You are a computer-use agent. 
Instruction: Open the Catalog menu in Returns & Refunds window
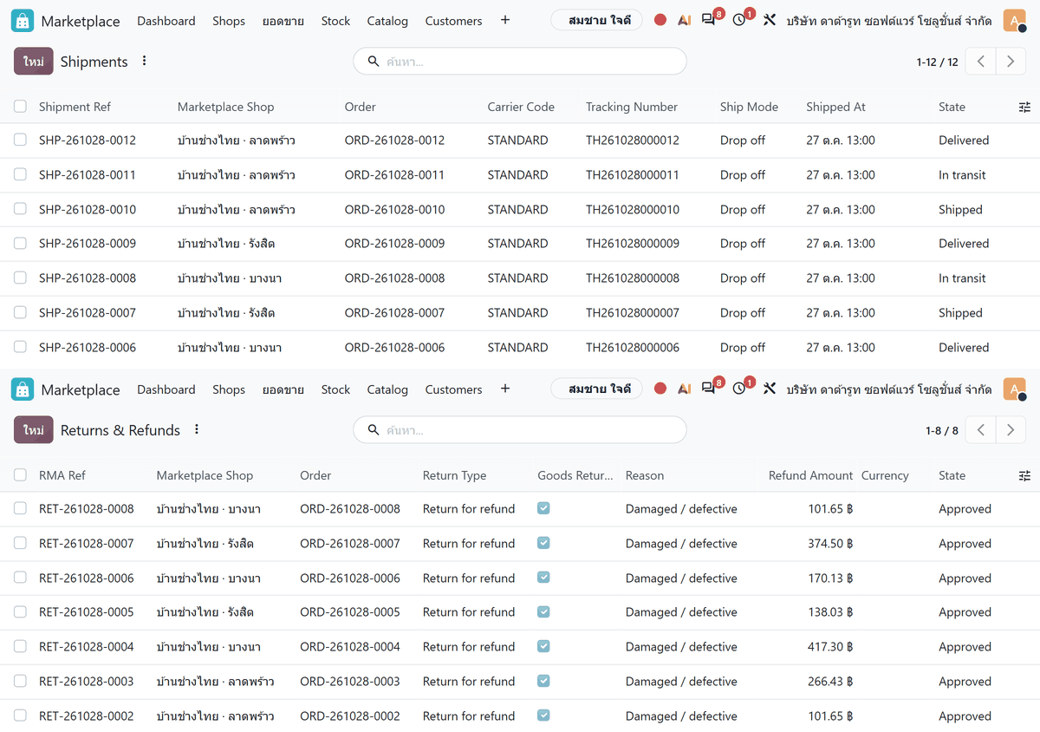(387, 389)
